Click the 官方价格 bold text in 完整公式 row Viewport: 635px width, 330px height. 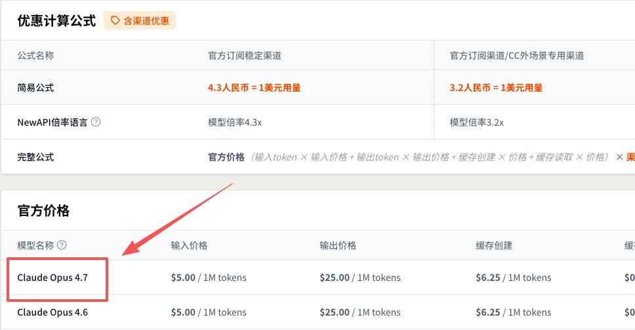pyautogui.click(x=226, y=157)
